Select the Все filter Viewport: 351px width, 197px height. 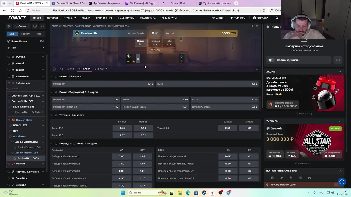[x=39, y=34]
